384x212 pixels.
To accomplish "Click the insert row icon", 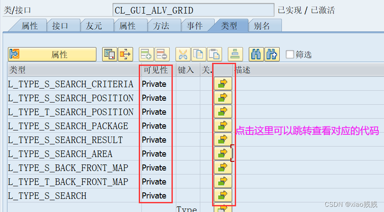I will 146,55.
